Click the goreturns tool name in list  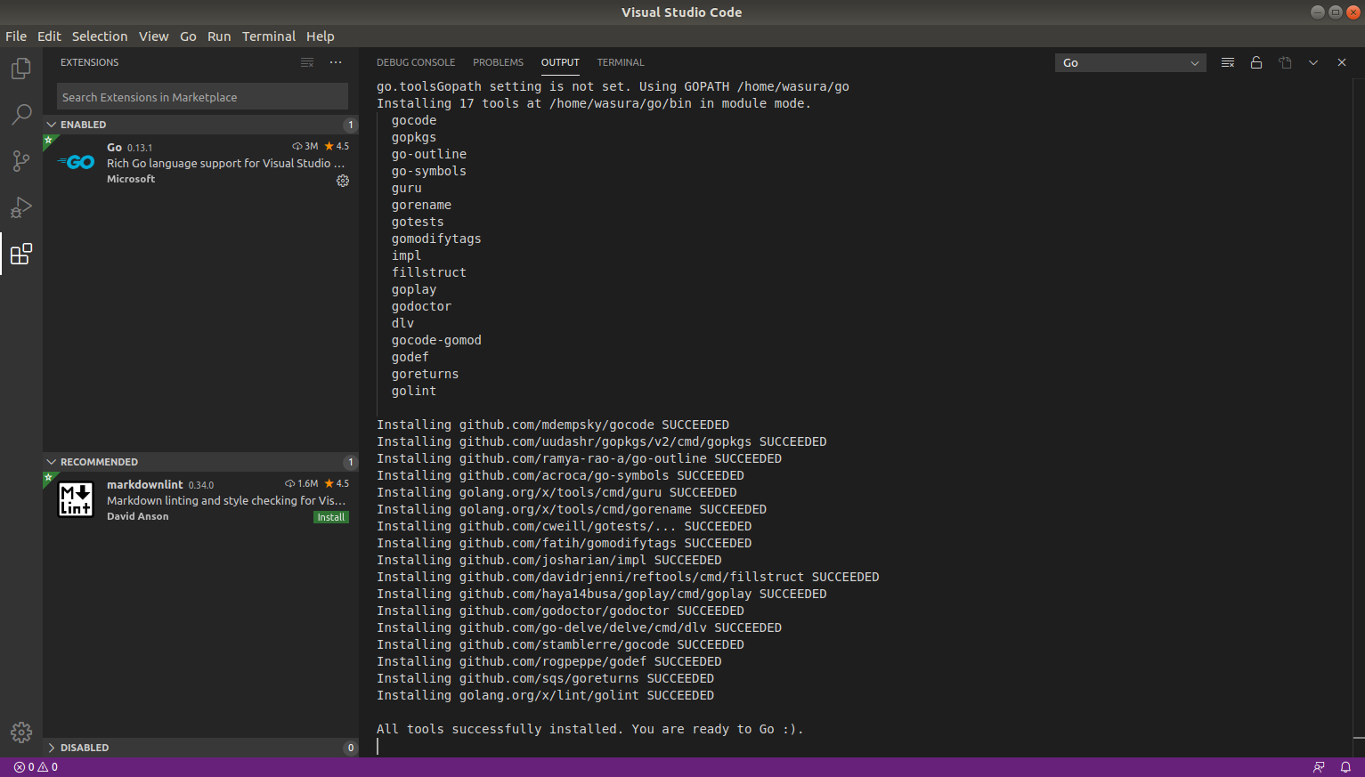pyautogui.click(x=425, y=374)
